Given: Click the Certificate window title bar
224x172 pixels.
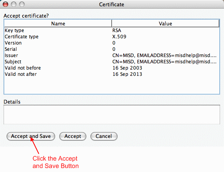Looking at the screenshot, I should 112,4.
